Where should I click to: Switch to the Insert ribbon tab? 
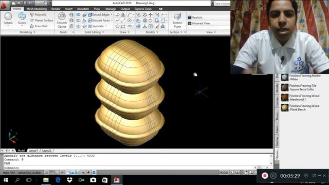(68, 9)
